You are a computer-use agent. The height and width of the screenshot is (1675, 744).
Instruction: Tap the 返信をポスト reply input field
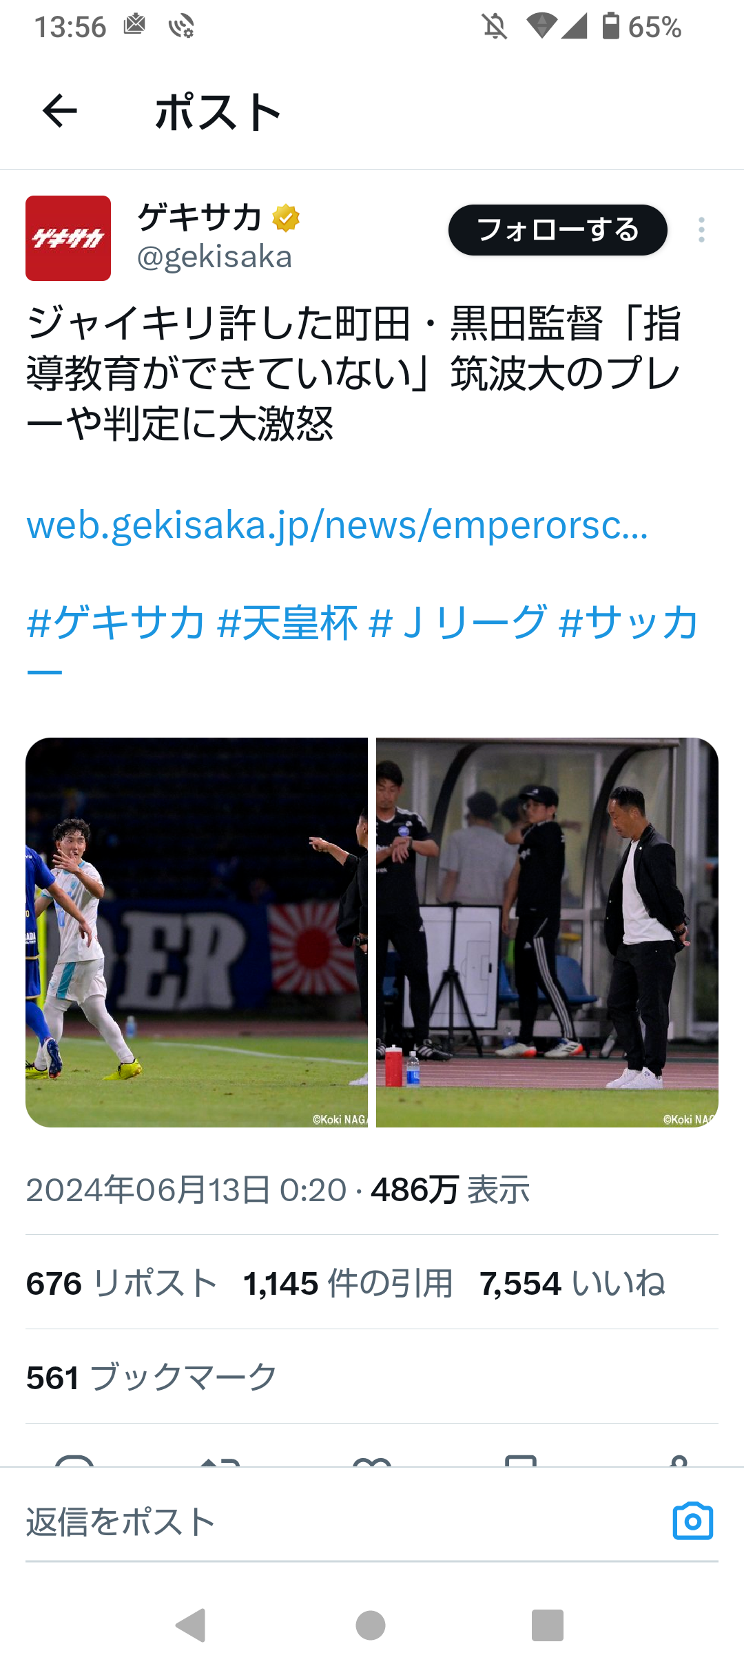338,1521
